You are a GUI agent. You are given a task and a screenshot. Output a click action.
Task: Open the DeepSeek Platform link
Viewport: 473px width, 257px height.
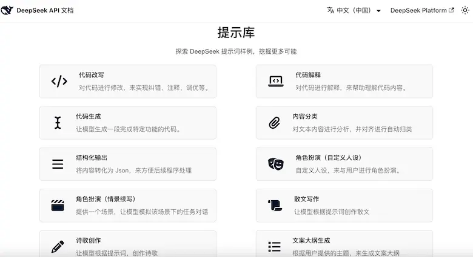coord(418,10)
